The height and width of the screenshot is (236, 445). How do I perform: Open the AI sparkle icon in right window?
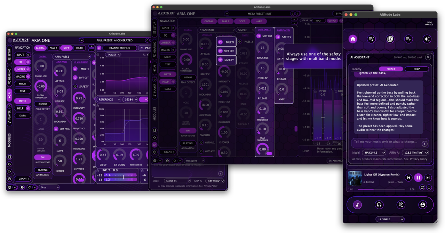click(427, 39)
